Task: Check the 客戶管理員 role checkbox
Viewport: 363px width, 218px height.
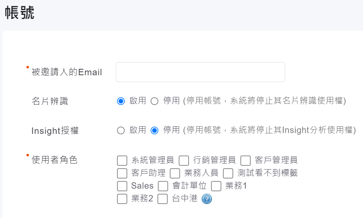Action: [x=246, y=161]
